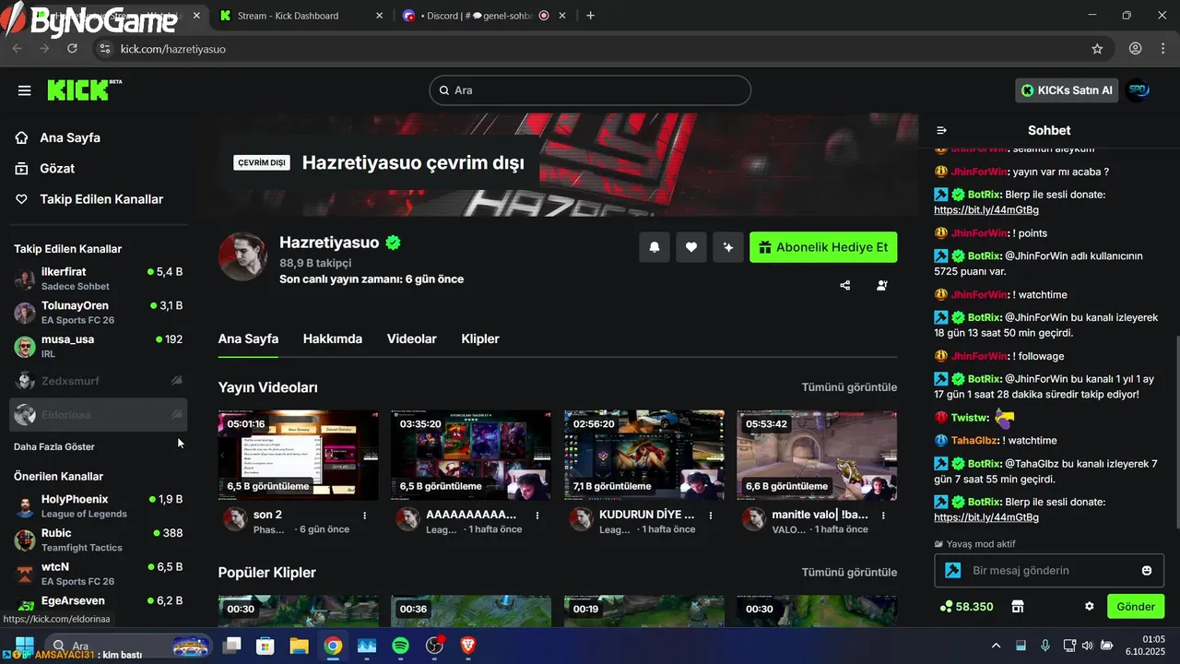Click the share icon under Abonelik button

coord(845,286)
